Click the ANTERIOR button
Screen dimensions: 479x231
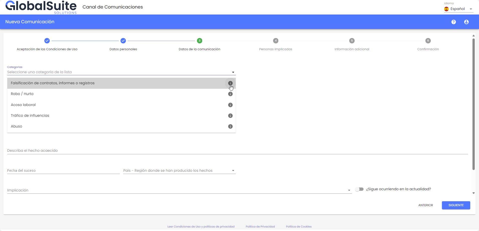tap(425, 205)
